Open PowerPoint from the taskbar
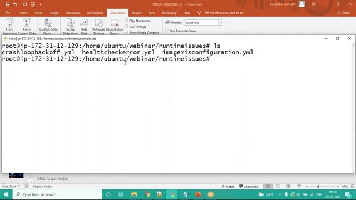 coord(198,194)
